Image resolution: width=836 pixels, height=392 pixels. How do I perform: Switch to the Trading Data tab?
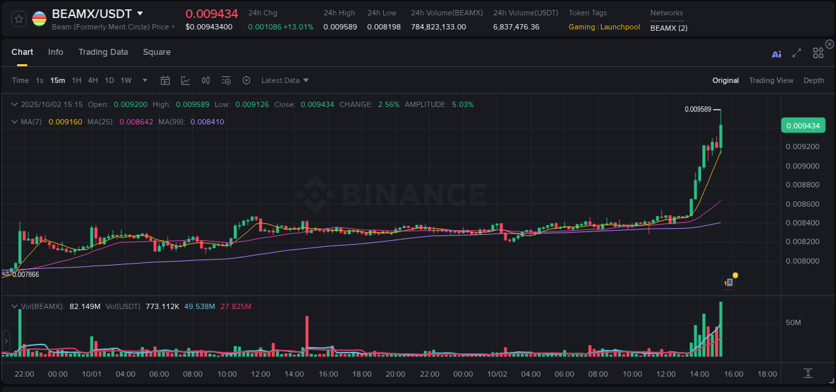point(103,52)
